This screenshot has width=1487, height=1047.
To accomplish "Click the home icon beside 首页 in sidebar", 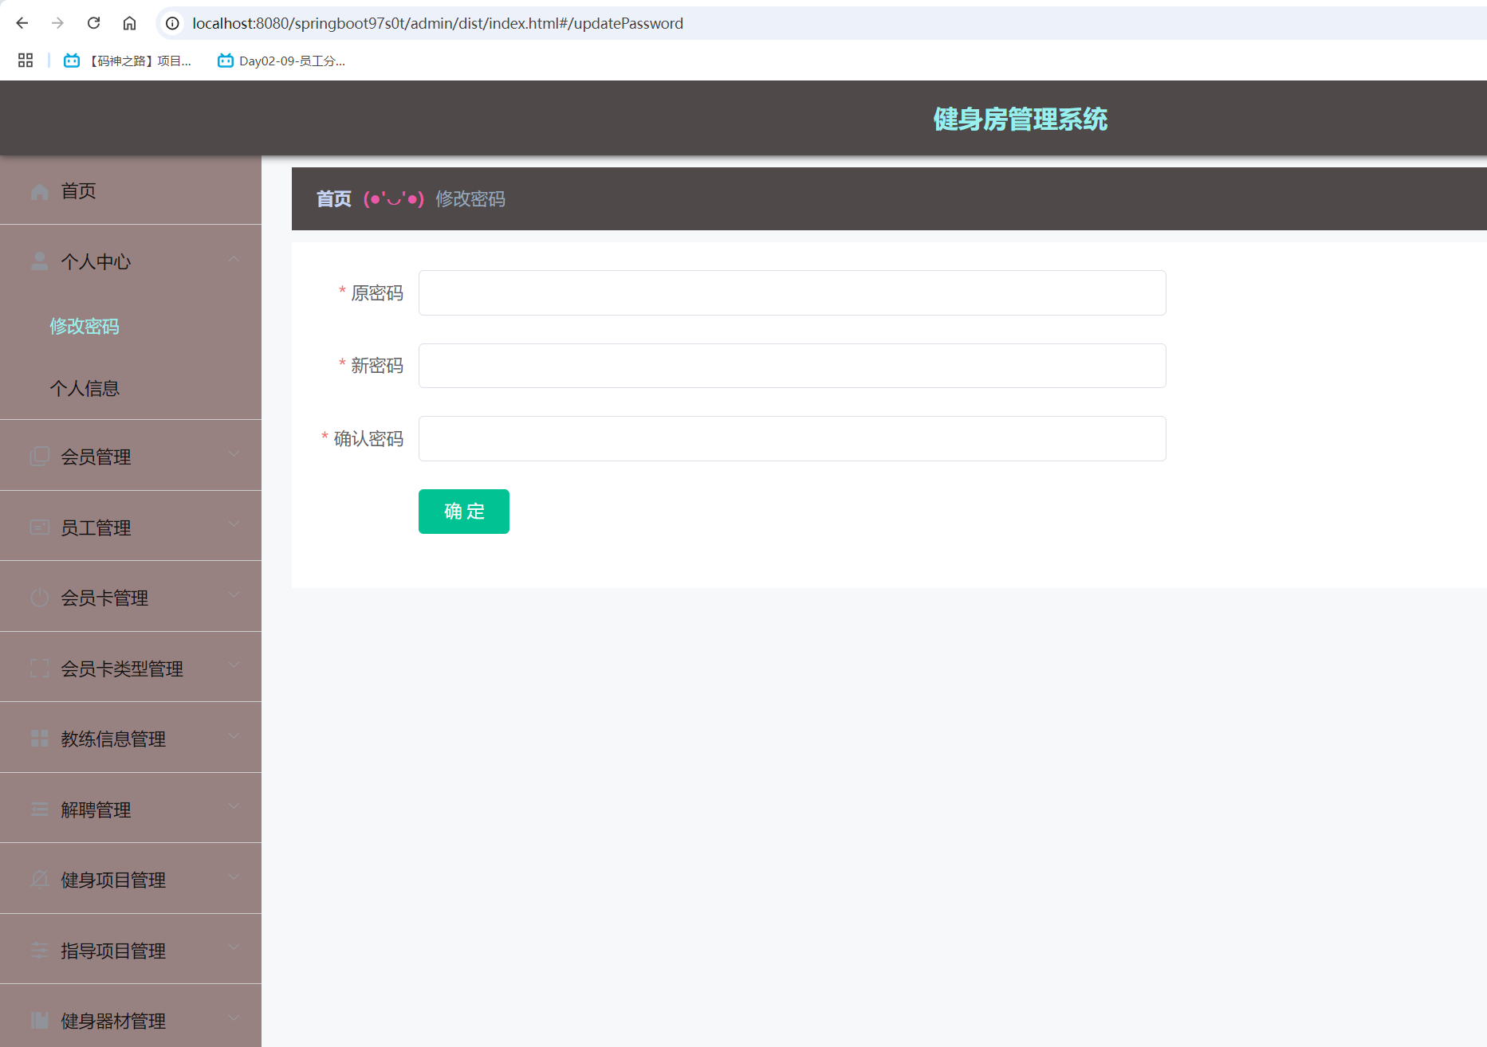I will [39, 191].
